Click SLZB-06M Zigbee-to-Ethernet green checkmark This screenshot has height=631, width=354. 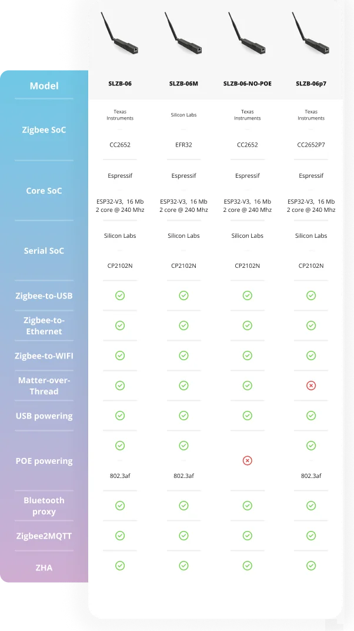tap(183, 326)
